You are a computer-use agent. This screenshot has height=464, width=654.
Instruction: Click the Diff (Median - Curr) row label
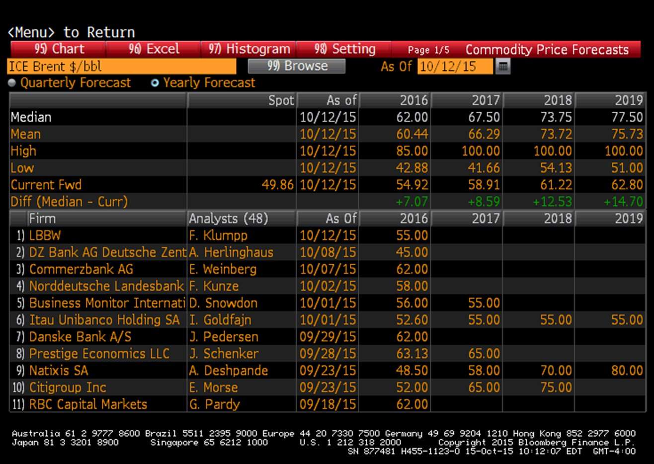click(x=69, y=202)
